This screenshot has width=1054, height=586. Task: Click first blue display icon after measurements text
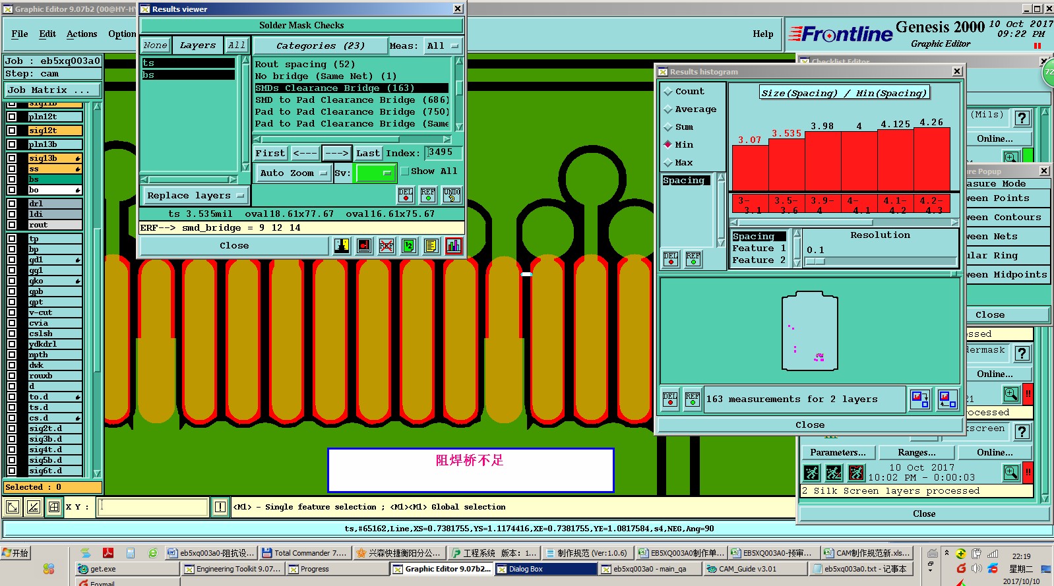[x=920, y=399]
